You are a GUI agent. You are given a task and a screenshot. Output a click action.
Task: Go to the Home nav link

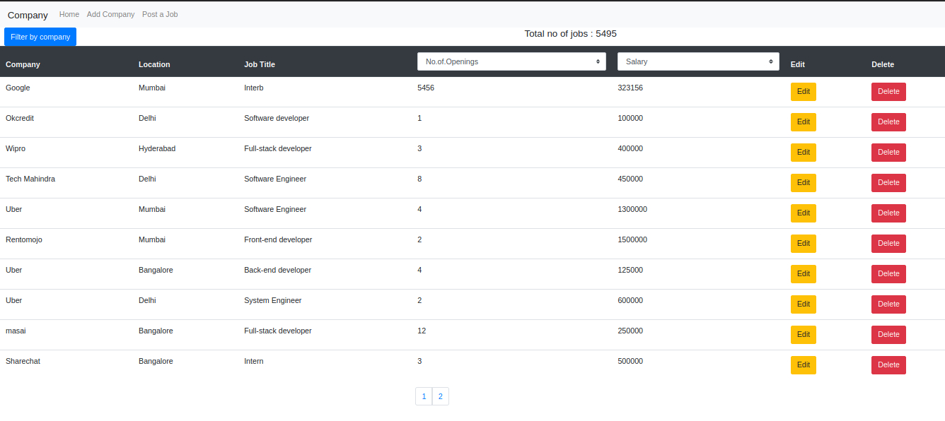pos(69,14)
